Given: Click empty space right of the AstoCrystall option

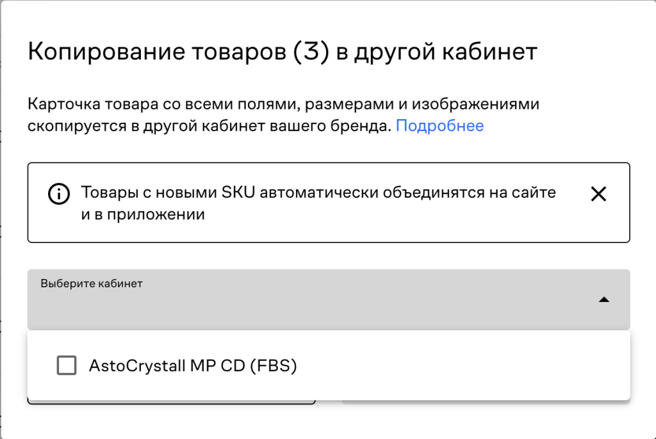Looking at the screenshot, I should click(461, 366).
